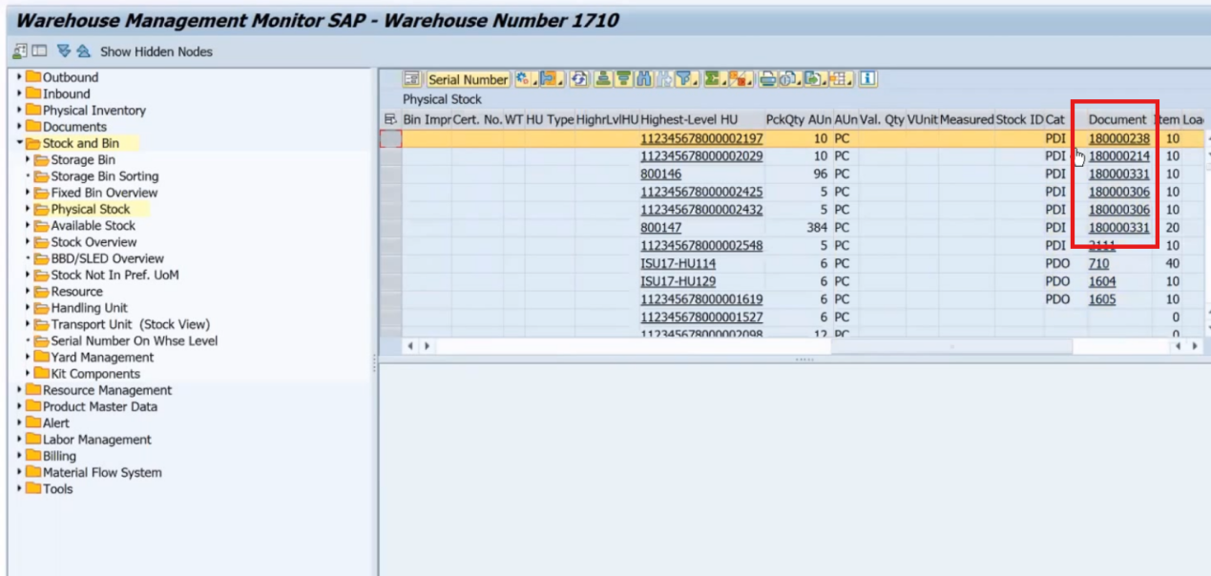
Task: Open the Export icon
Action: tap(814, 80)
